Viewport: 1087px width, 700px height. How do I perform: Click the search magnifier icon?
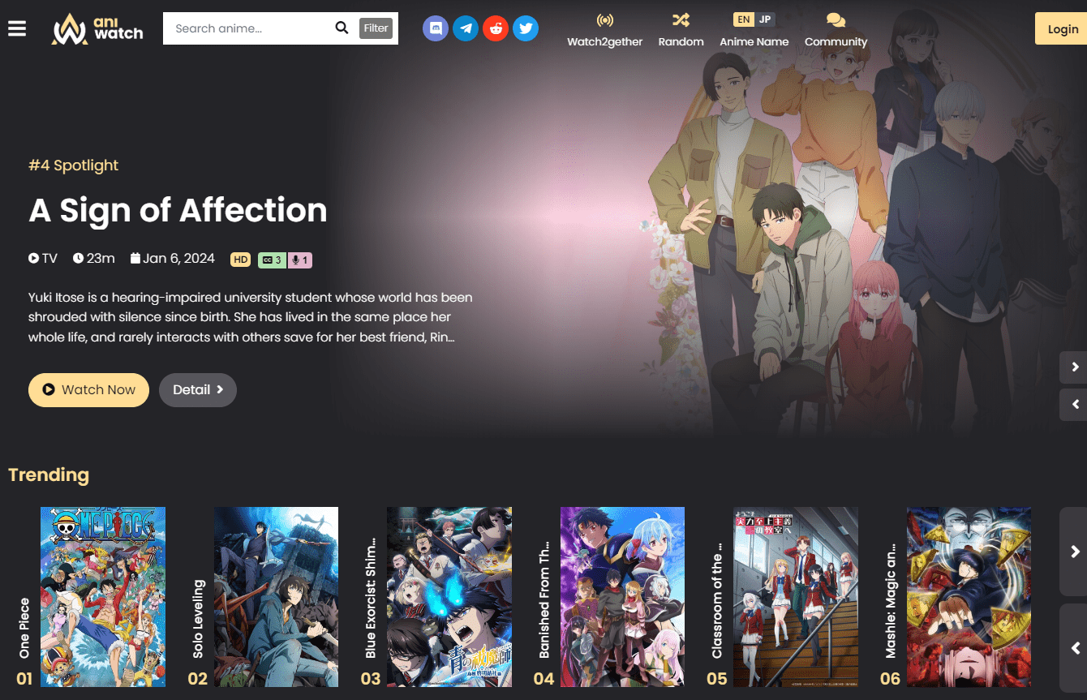tap(342, 28)
